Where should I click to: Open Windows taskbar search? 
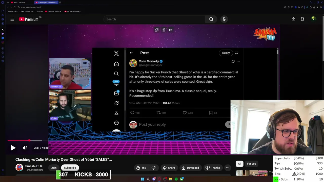pyautogui.click(x=148, y=179)
